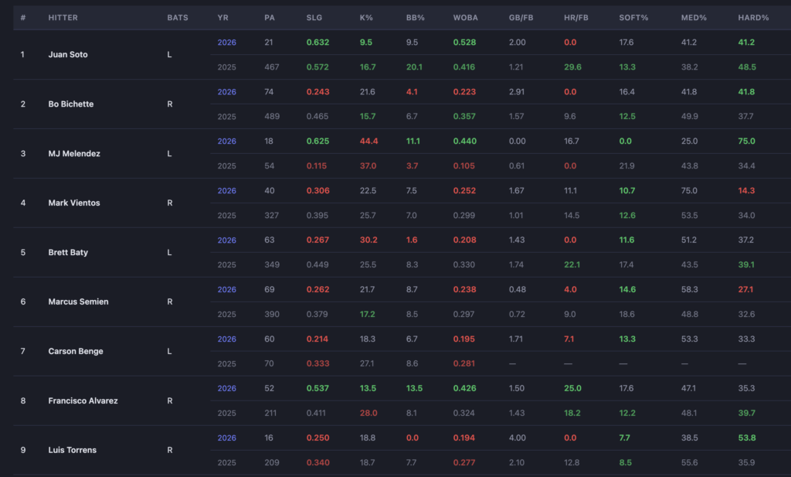
Task: Select hitter MJ Melendez
Action: pos(74,153)
